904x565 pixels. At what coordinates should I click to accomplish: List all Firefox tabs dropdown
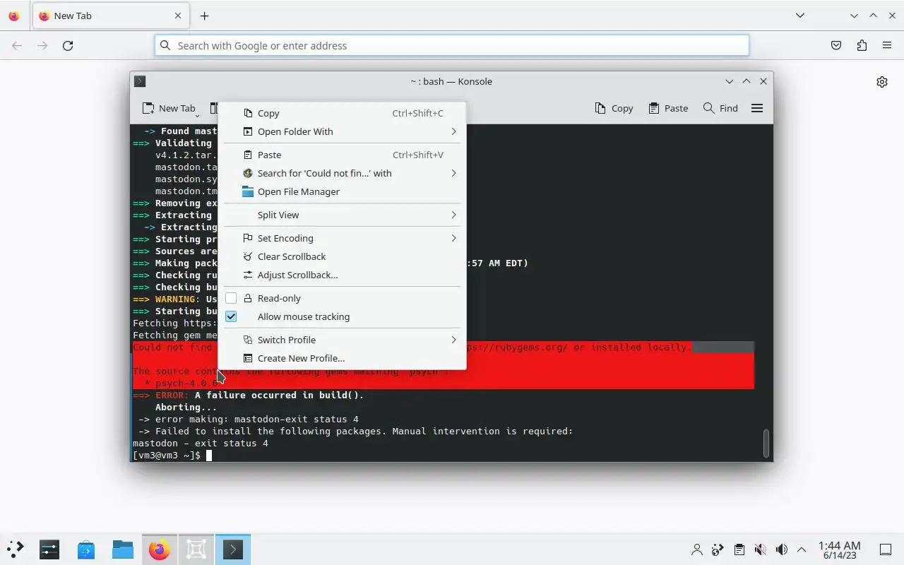coord(799,16)
